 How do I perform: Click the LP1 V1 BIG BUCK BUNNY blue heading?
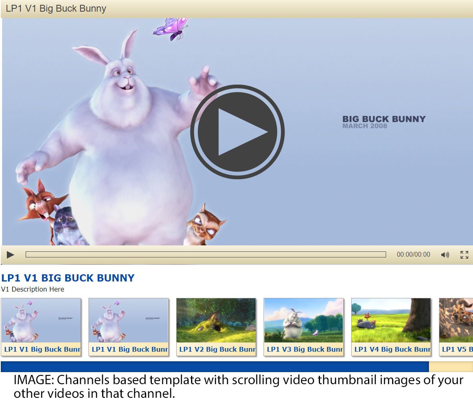pos(68,278)
